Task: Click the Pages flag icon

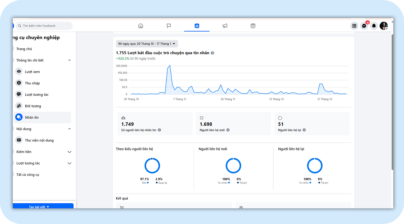Action: 169,26
